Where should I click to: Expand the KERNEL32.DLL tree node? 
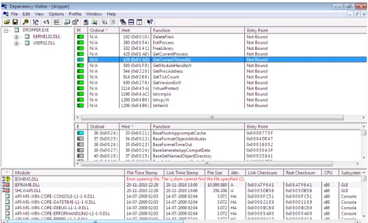[17, 37]
